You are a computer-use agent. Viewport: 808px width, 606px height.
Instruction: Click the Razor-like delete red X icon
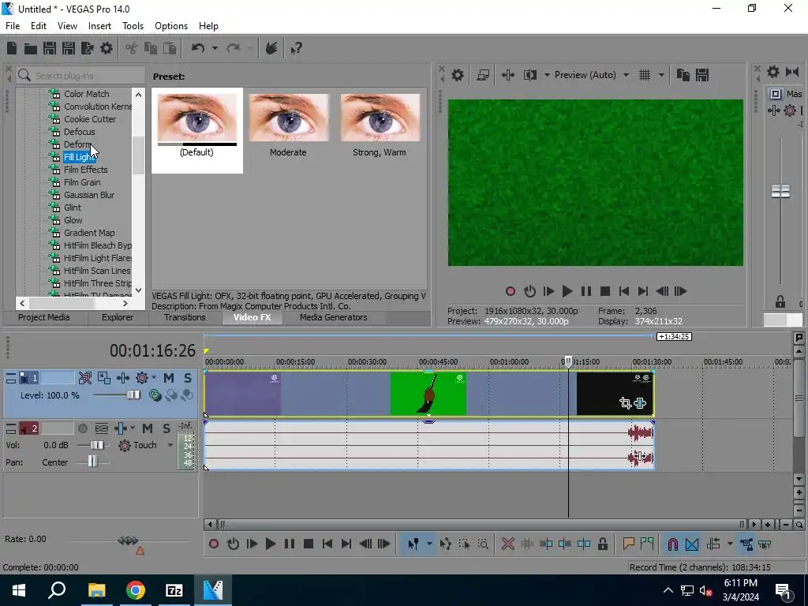click(x=508, y=544)
